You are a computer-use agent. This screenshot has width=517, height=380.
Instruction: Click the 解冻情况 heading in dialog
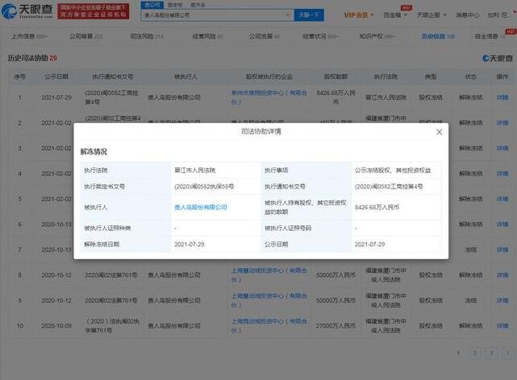click(94, 151)
